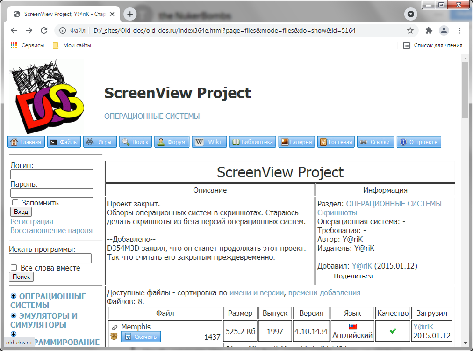
Task: Open the Сервисы apps shortcut
Action: (27, 45)
